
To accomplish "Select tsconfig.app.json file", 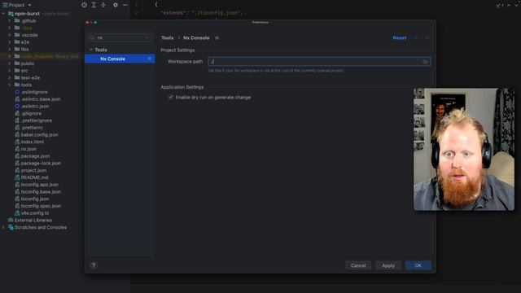I will [40, 185].
